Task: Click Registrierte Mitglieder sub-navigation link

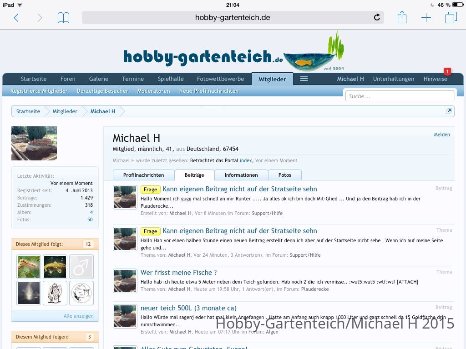Action: pos(39,91)
